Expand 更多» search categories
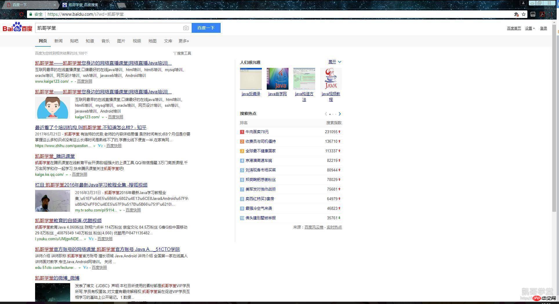Image resolution: width=559 pixels, height=304 pixels. [184, 41]
